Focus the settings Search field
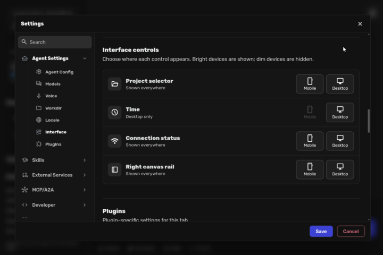 coord(55,42)
